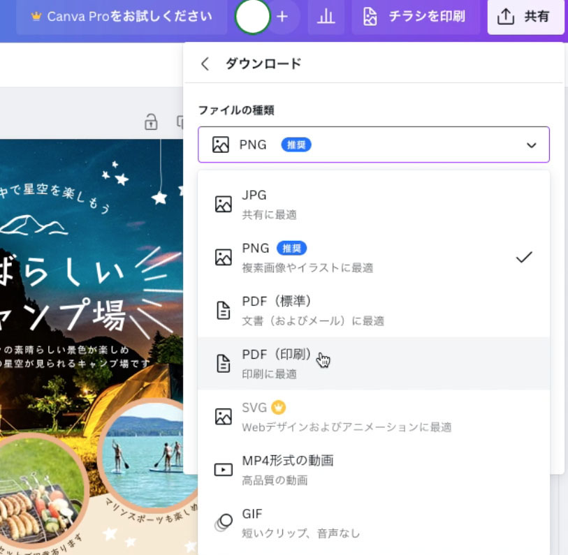Click the print flyer icon beside チラシを印刷
This screenshot has height=555, width=568.
tap(370, 17)
